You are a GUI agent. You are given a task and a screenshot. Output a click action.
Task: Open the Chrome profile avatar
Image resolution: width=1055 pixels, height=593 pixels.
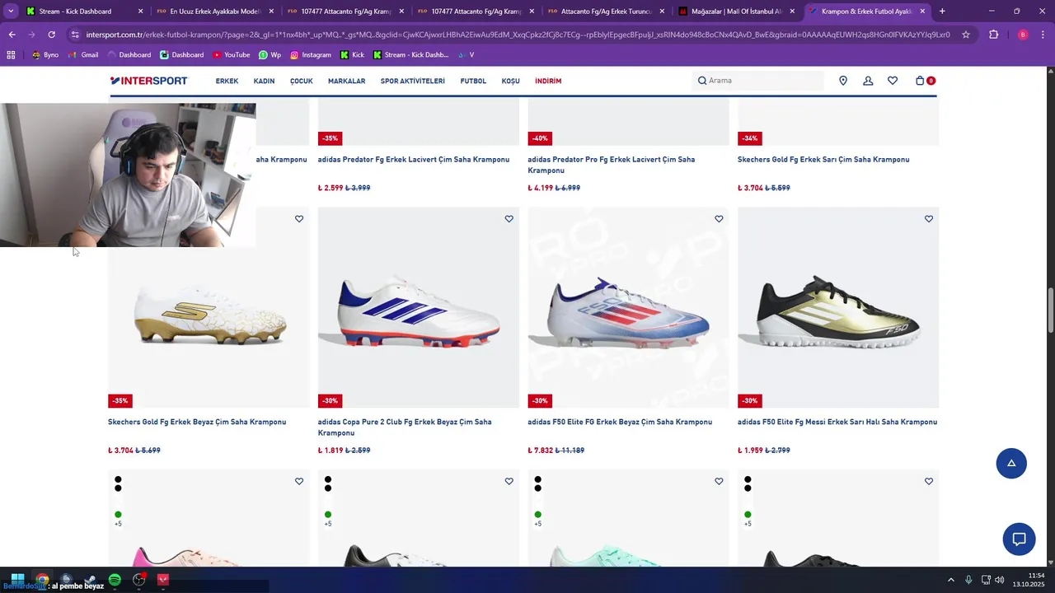1023,35
